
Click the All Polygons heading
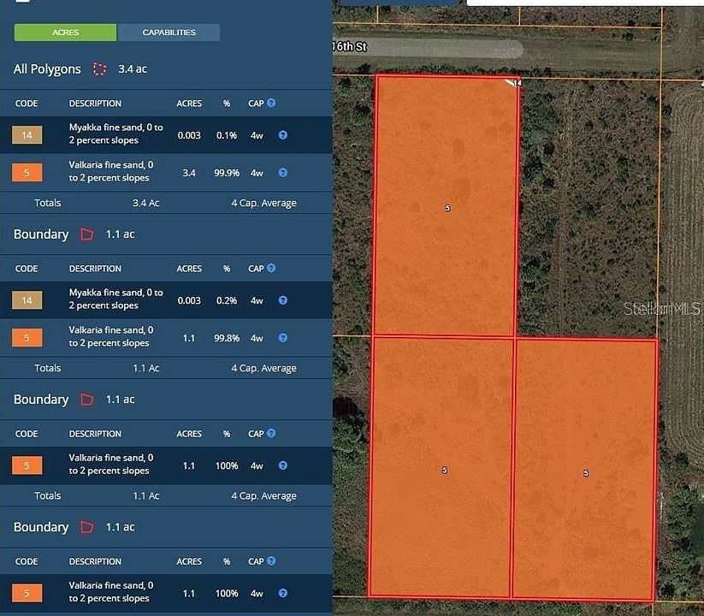click(x=47, y=68)
